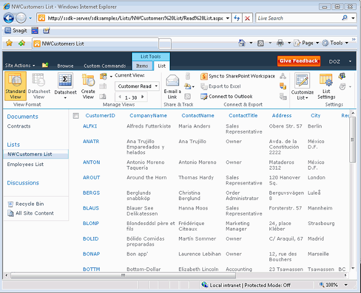
Task: Open the Contracts library link
Action: (x=19, y=126)
